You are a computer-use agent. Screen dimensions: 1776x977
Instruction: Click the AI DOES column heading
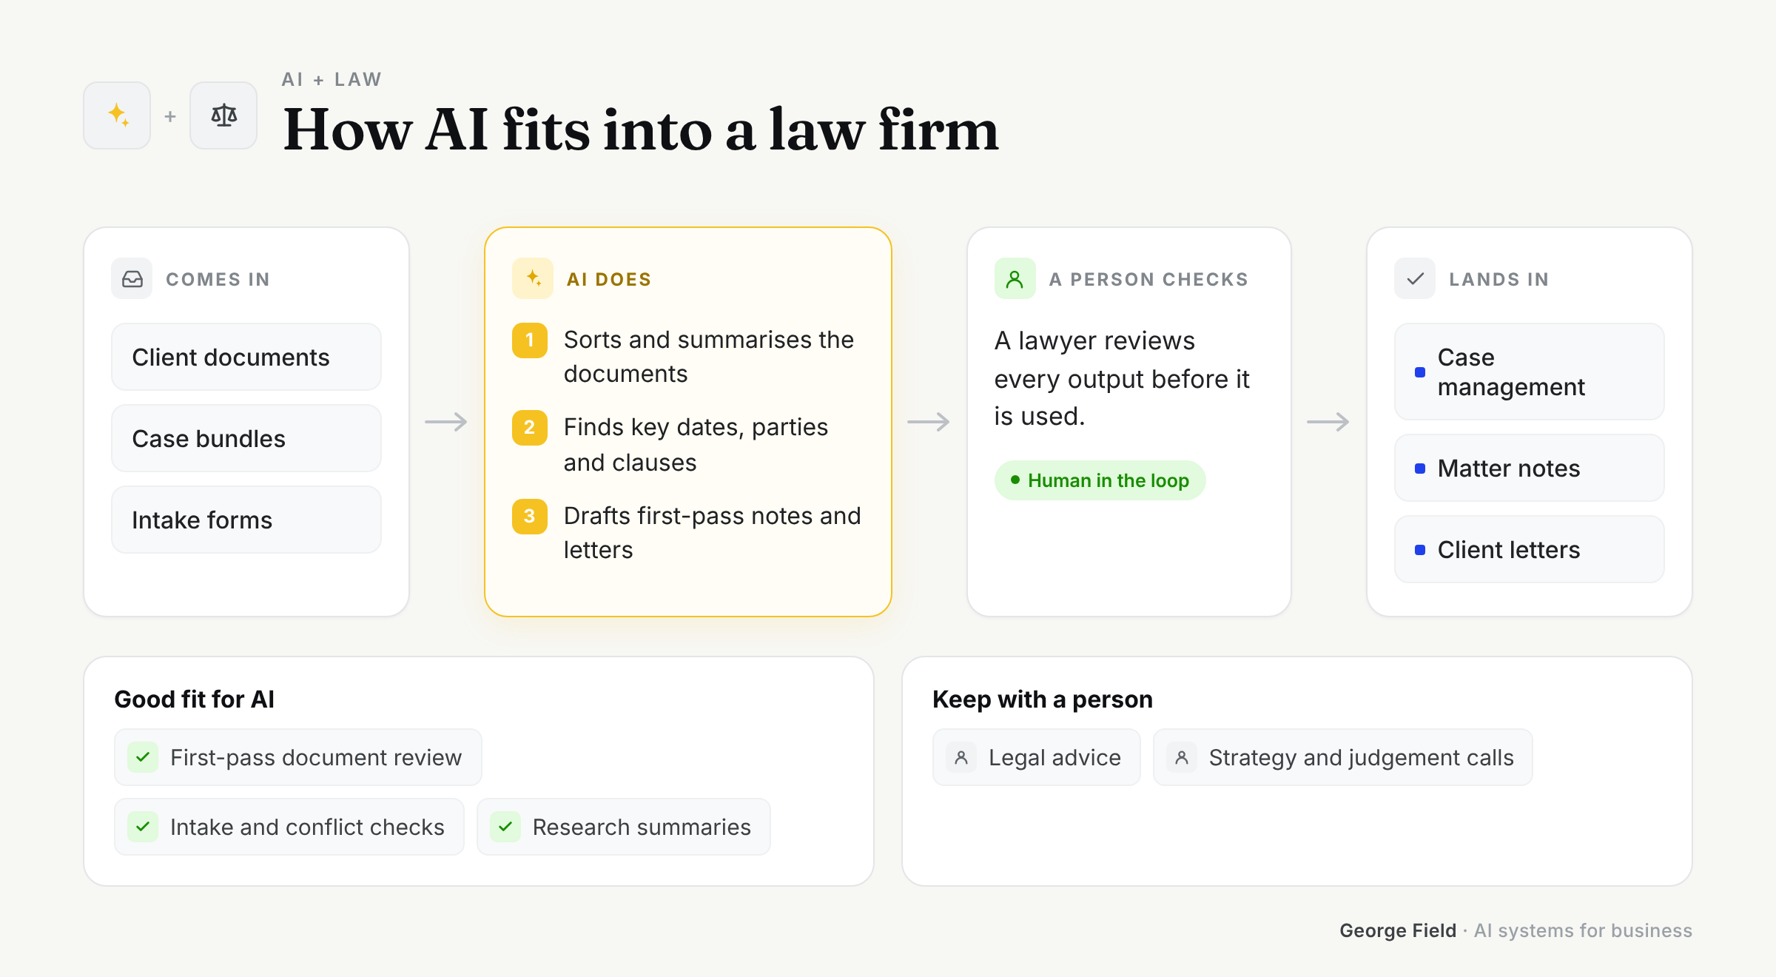(609, 279)
